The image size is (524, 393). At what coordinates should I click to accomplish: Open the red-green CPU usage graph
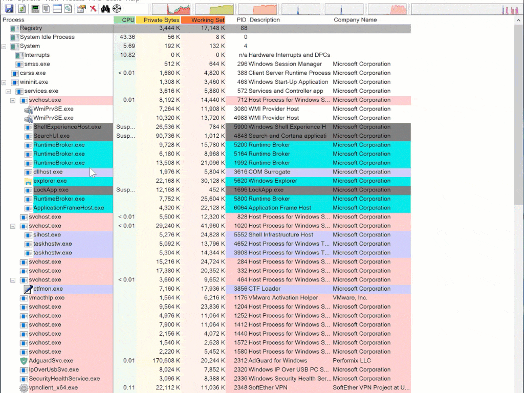(171, 9)
